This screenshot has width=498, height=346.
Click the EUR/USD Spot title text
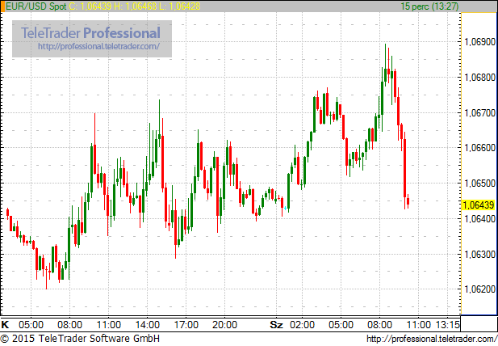click(x=36, y=6)
